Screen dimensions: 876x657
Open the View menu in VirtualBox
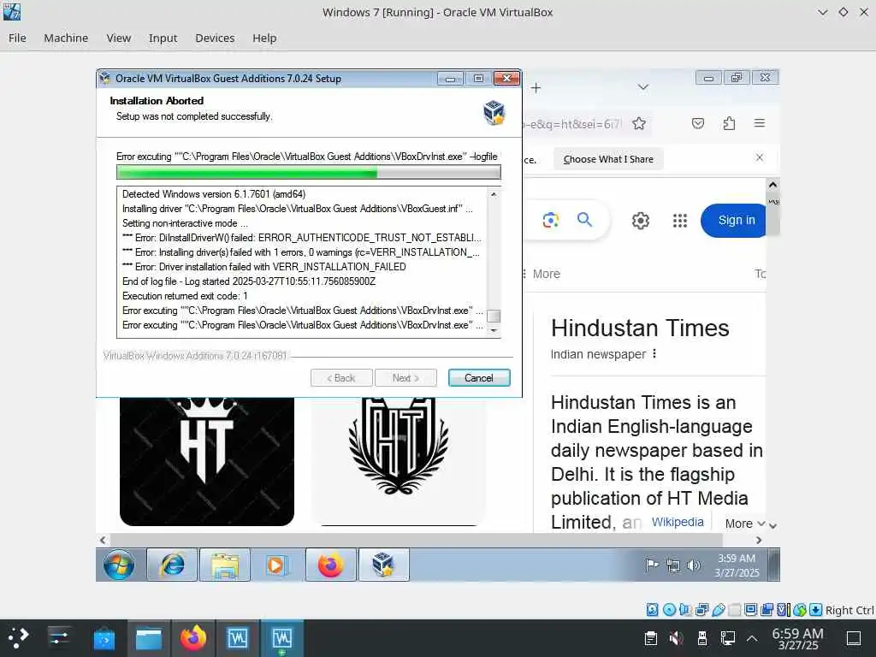(x=118, y=38)
